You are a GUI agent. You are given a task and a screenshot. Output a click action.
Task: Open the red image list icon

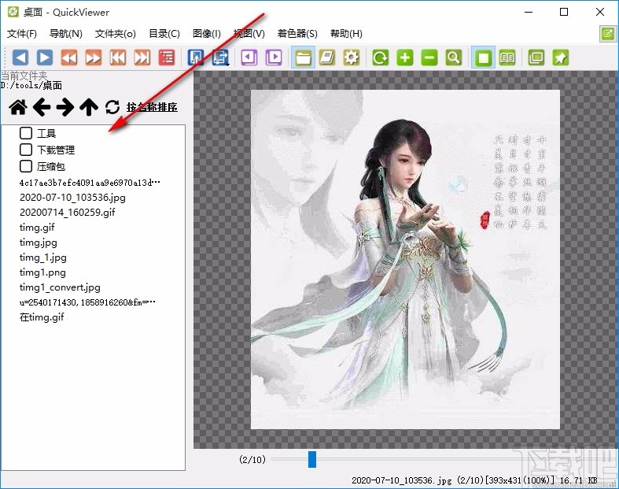pos(167,57)
